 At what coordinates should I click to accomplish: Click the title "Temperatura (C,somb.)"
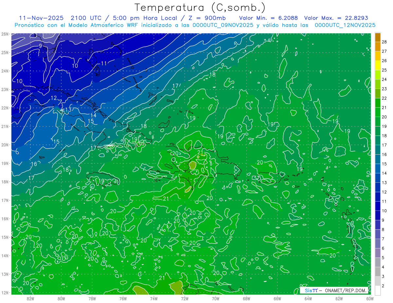pos(200,8)
